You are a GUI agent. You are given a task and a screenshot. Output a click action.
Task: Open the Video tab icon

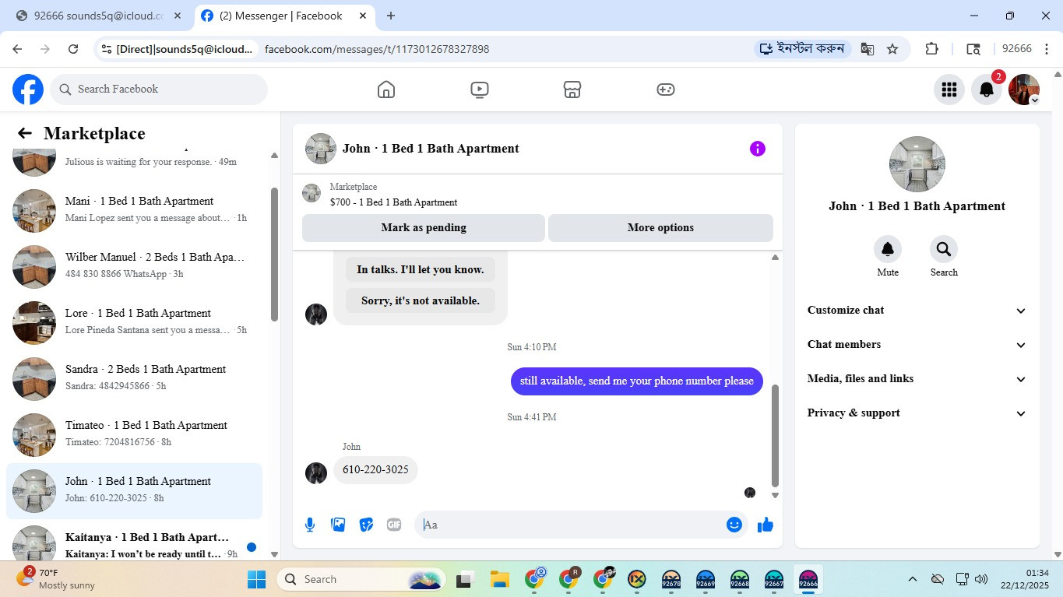pyautogui.click(x=480, y=90)
